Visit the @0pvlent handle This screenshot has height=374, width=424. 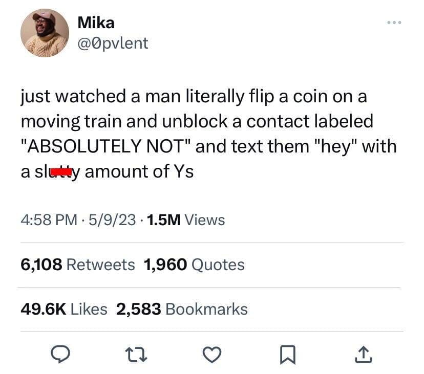tap(113, 43)
